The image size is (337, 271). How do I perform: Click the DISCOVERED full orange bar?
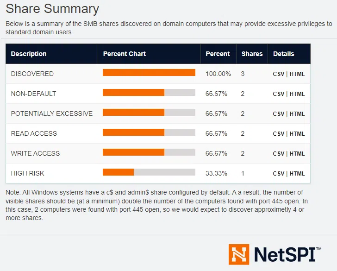click(x=149, y=73)
